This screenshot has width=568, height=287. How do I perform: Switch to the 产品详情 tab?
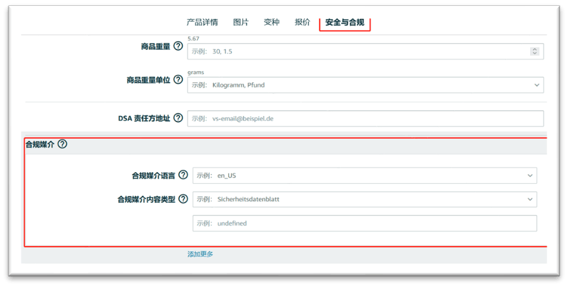tap(202, 22)
